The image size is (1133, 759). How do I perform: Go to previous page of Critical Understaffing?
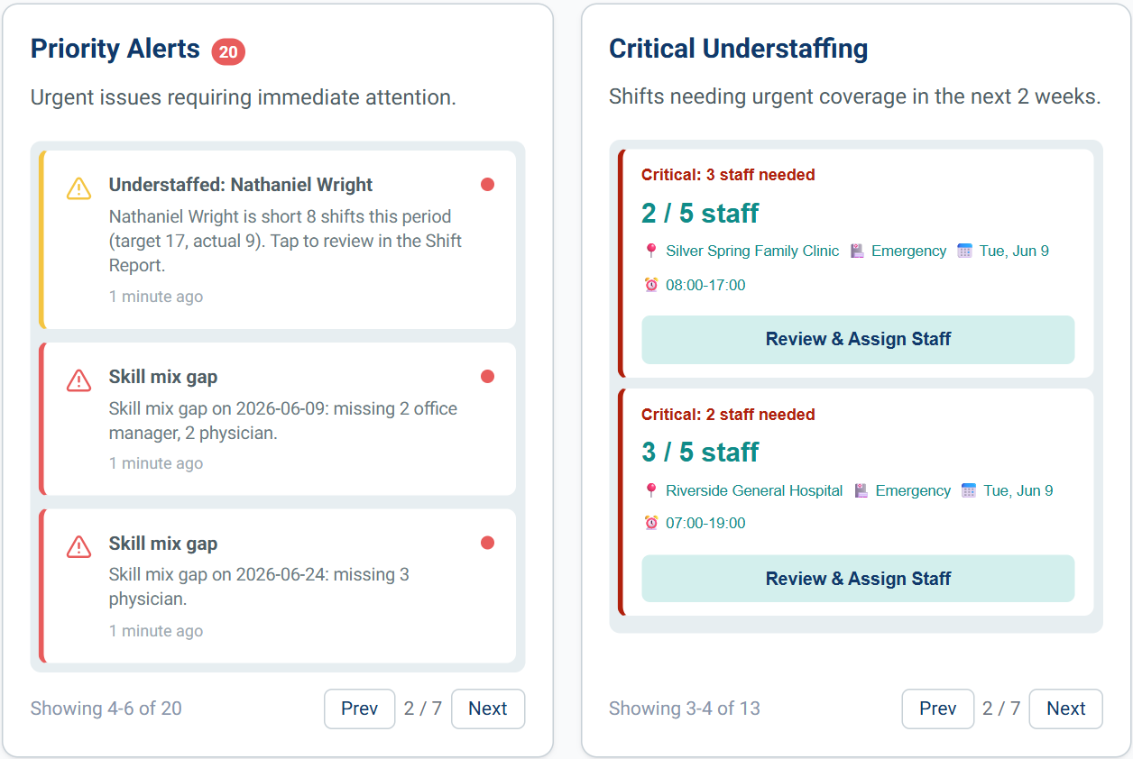(x=938, y=709)
